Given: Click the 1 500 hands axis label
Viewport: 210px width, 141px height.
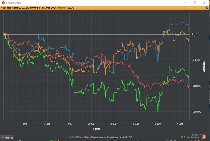Looking at the screenshot, I should (x=69, y=124).
